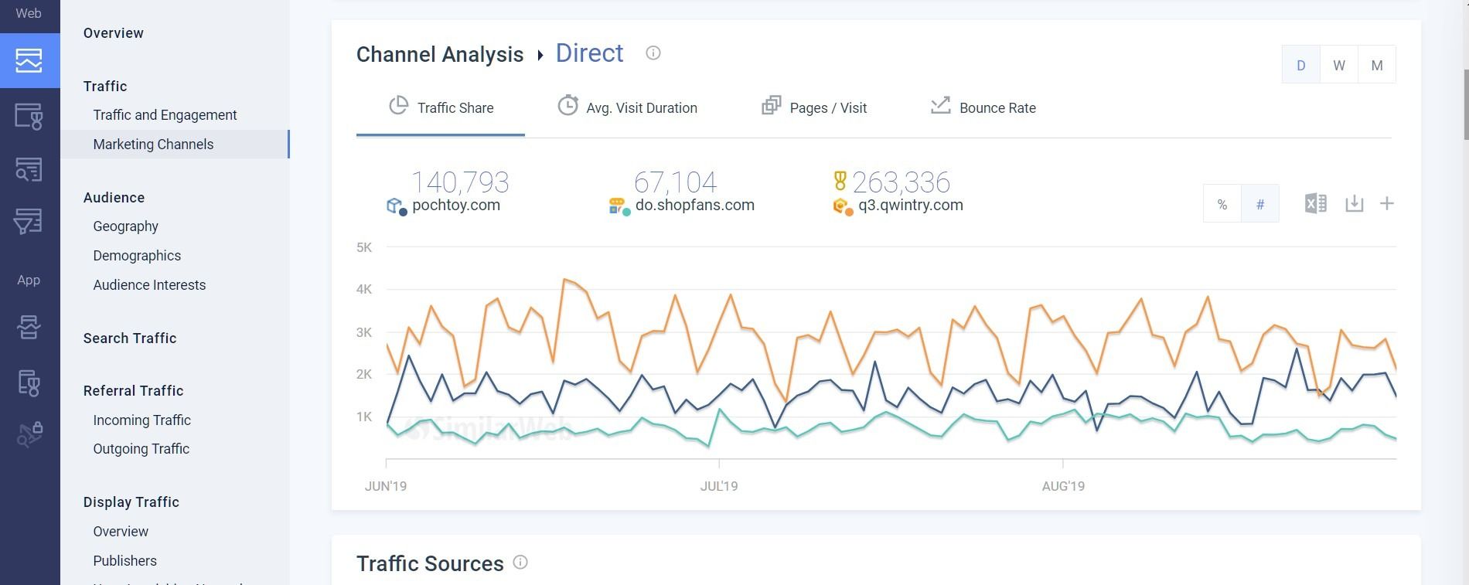
Task: Open the first icon under App
Action: [29, 327]
